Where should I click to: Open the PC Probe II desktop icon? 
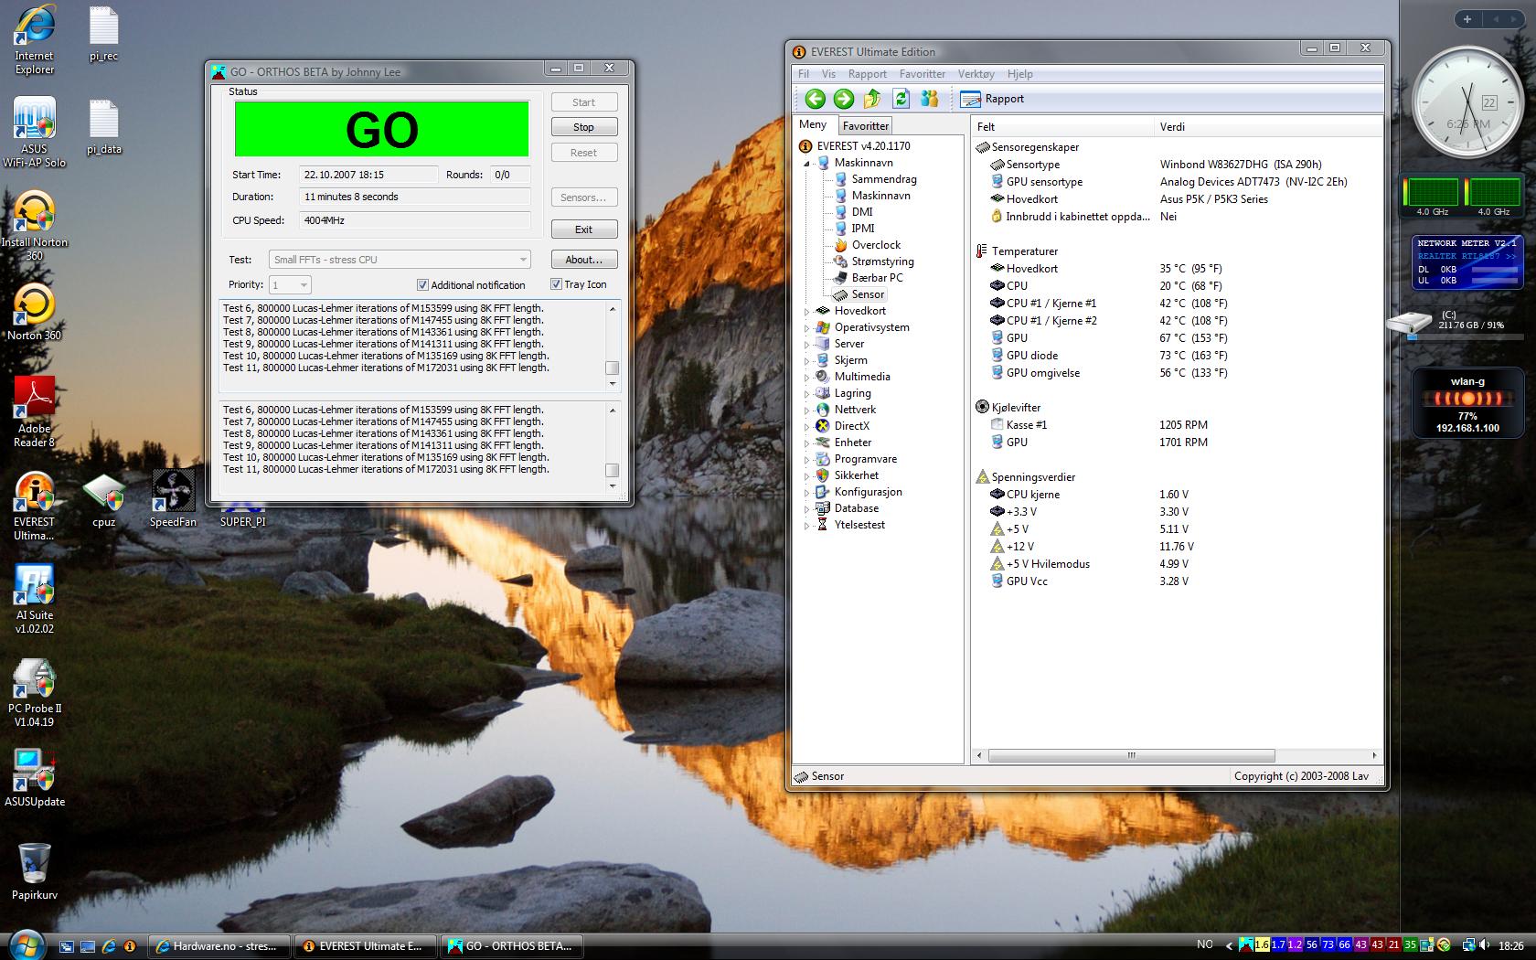35,693
